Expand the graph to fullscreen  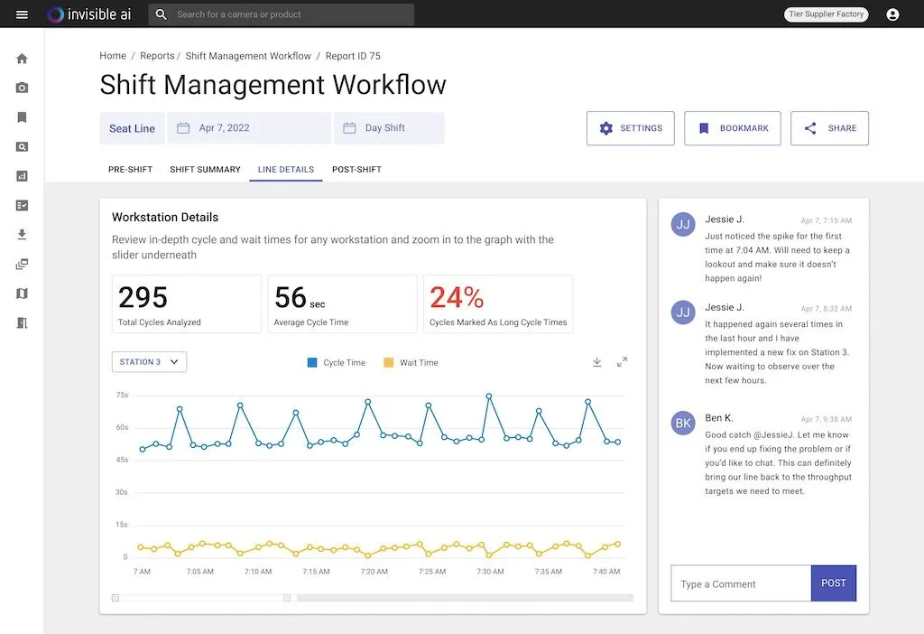pos(622,362)
